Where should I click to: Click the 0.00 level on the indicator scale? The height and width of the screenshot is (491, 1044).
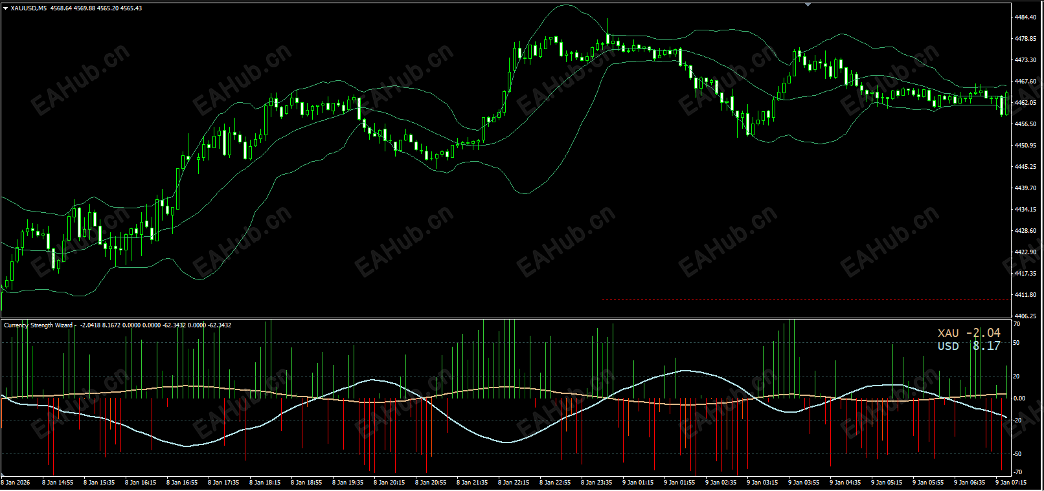point(1019,398)
